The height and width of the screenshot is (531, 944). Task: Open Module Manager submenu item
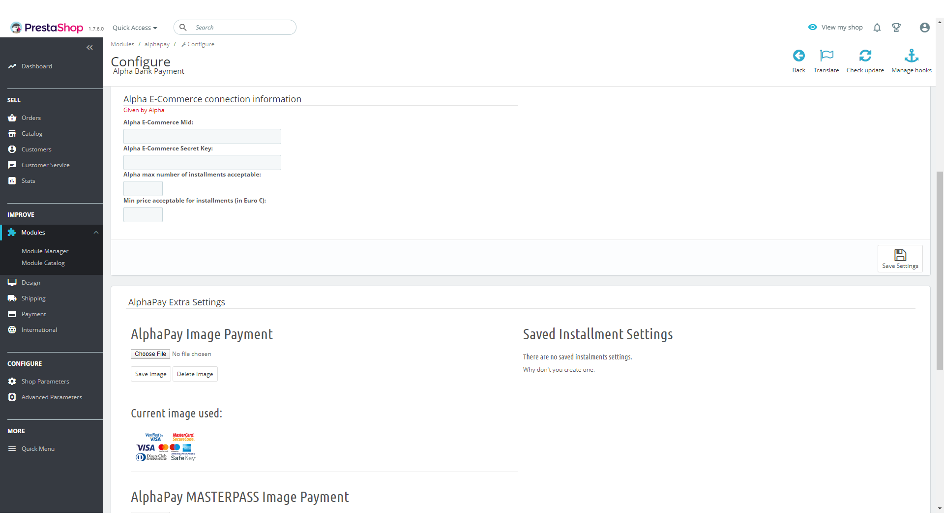pos(45,251)
